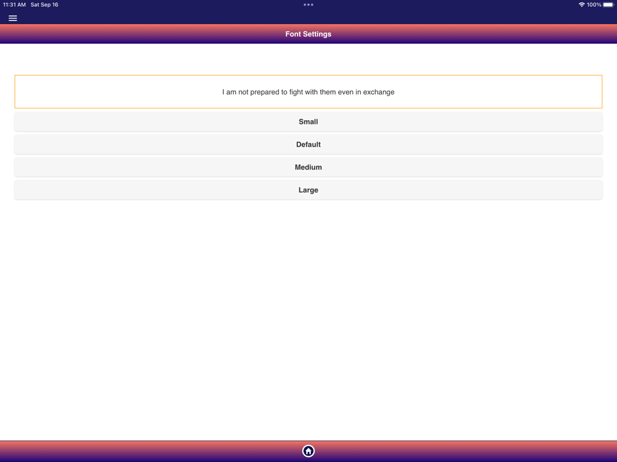Pick the Large font size

click(308, 190)
